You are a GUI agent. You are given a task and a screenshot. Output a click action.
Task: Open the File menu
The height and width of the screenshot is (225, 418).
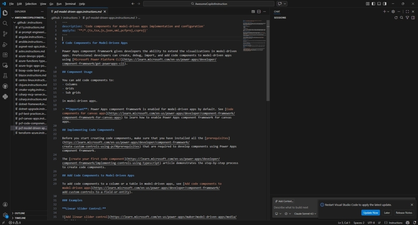11,4
